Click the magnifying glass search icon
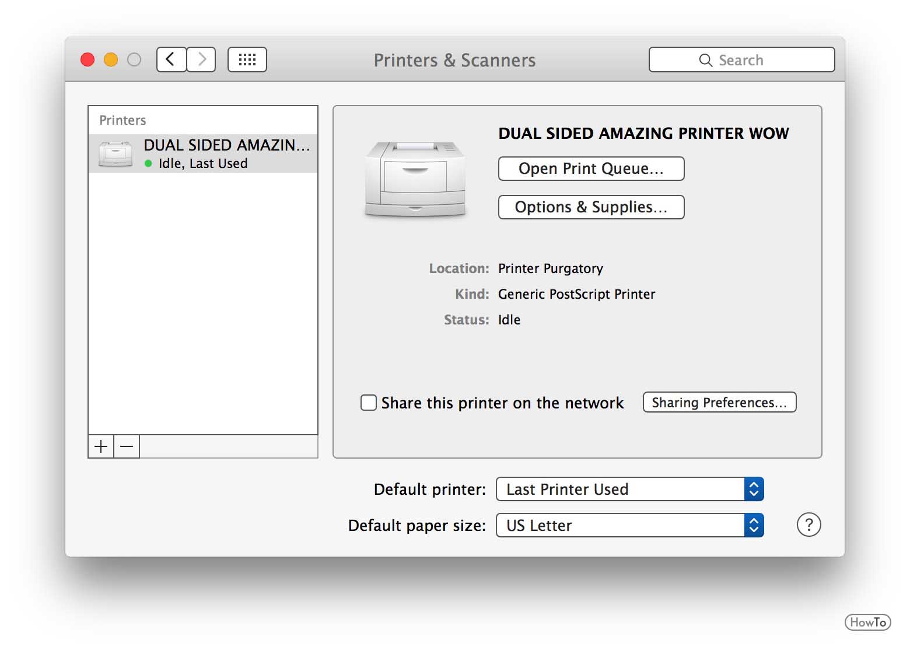Viewport: 910px width, 650px height. [x=705, y=60]
